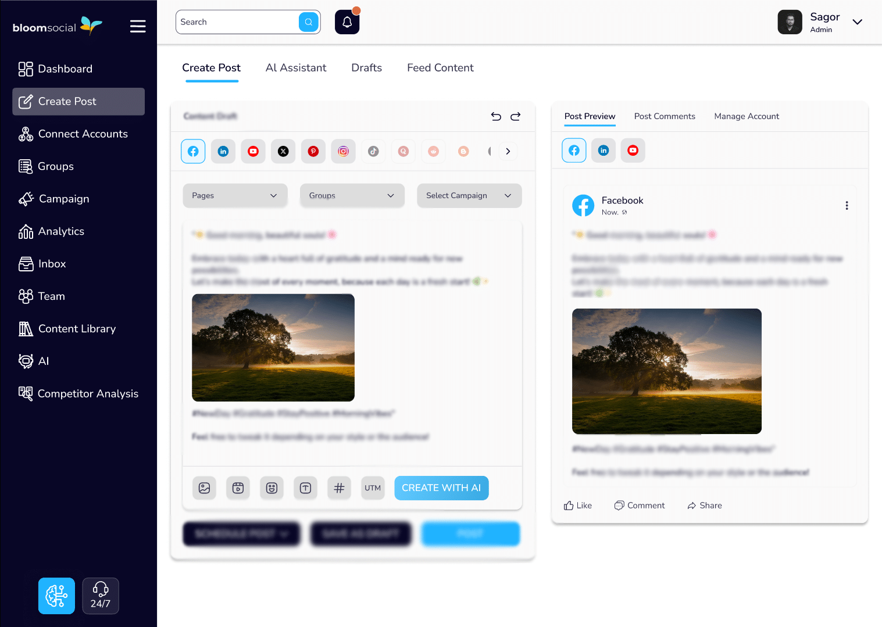Open the AI brain icon in sidebar
The image size is (882, 627).
tap(56, 596)
